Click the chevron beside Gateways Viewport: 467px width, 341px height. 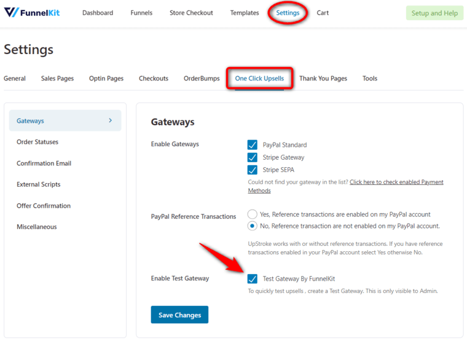111,120
